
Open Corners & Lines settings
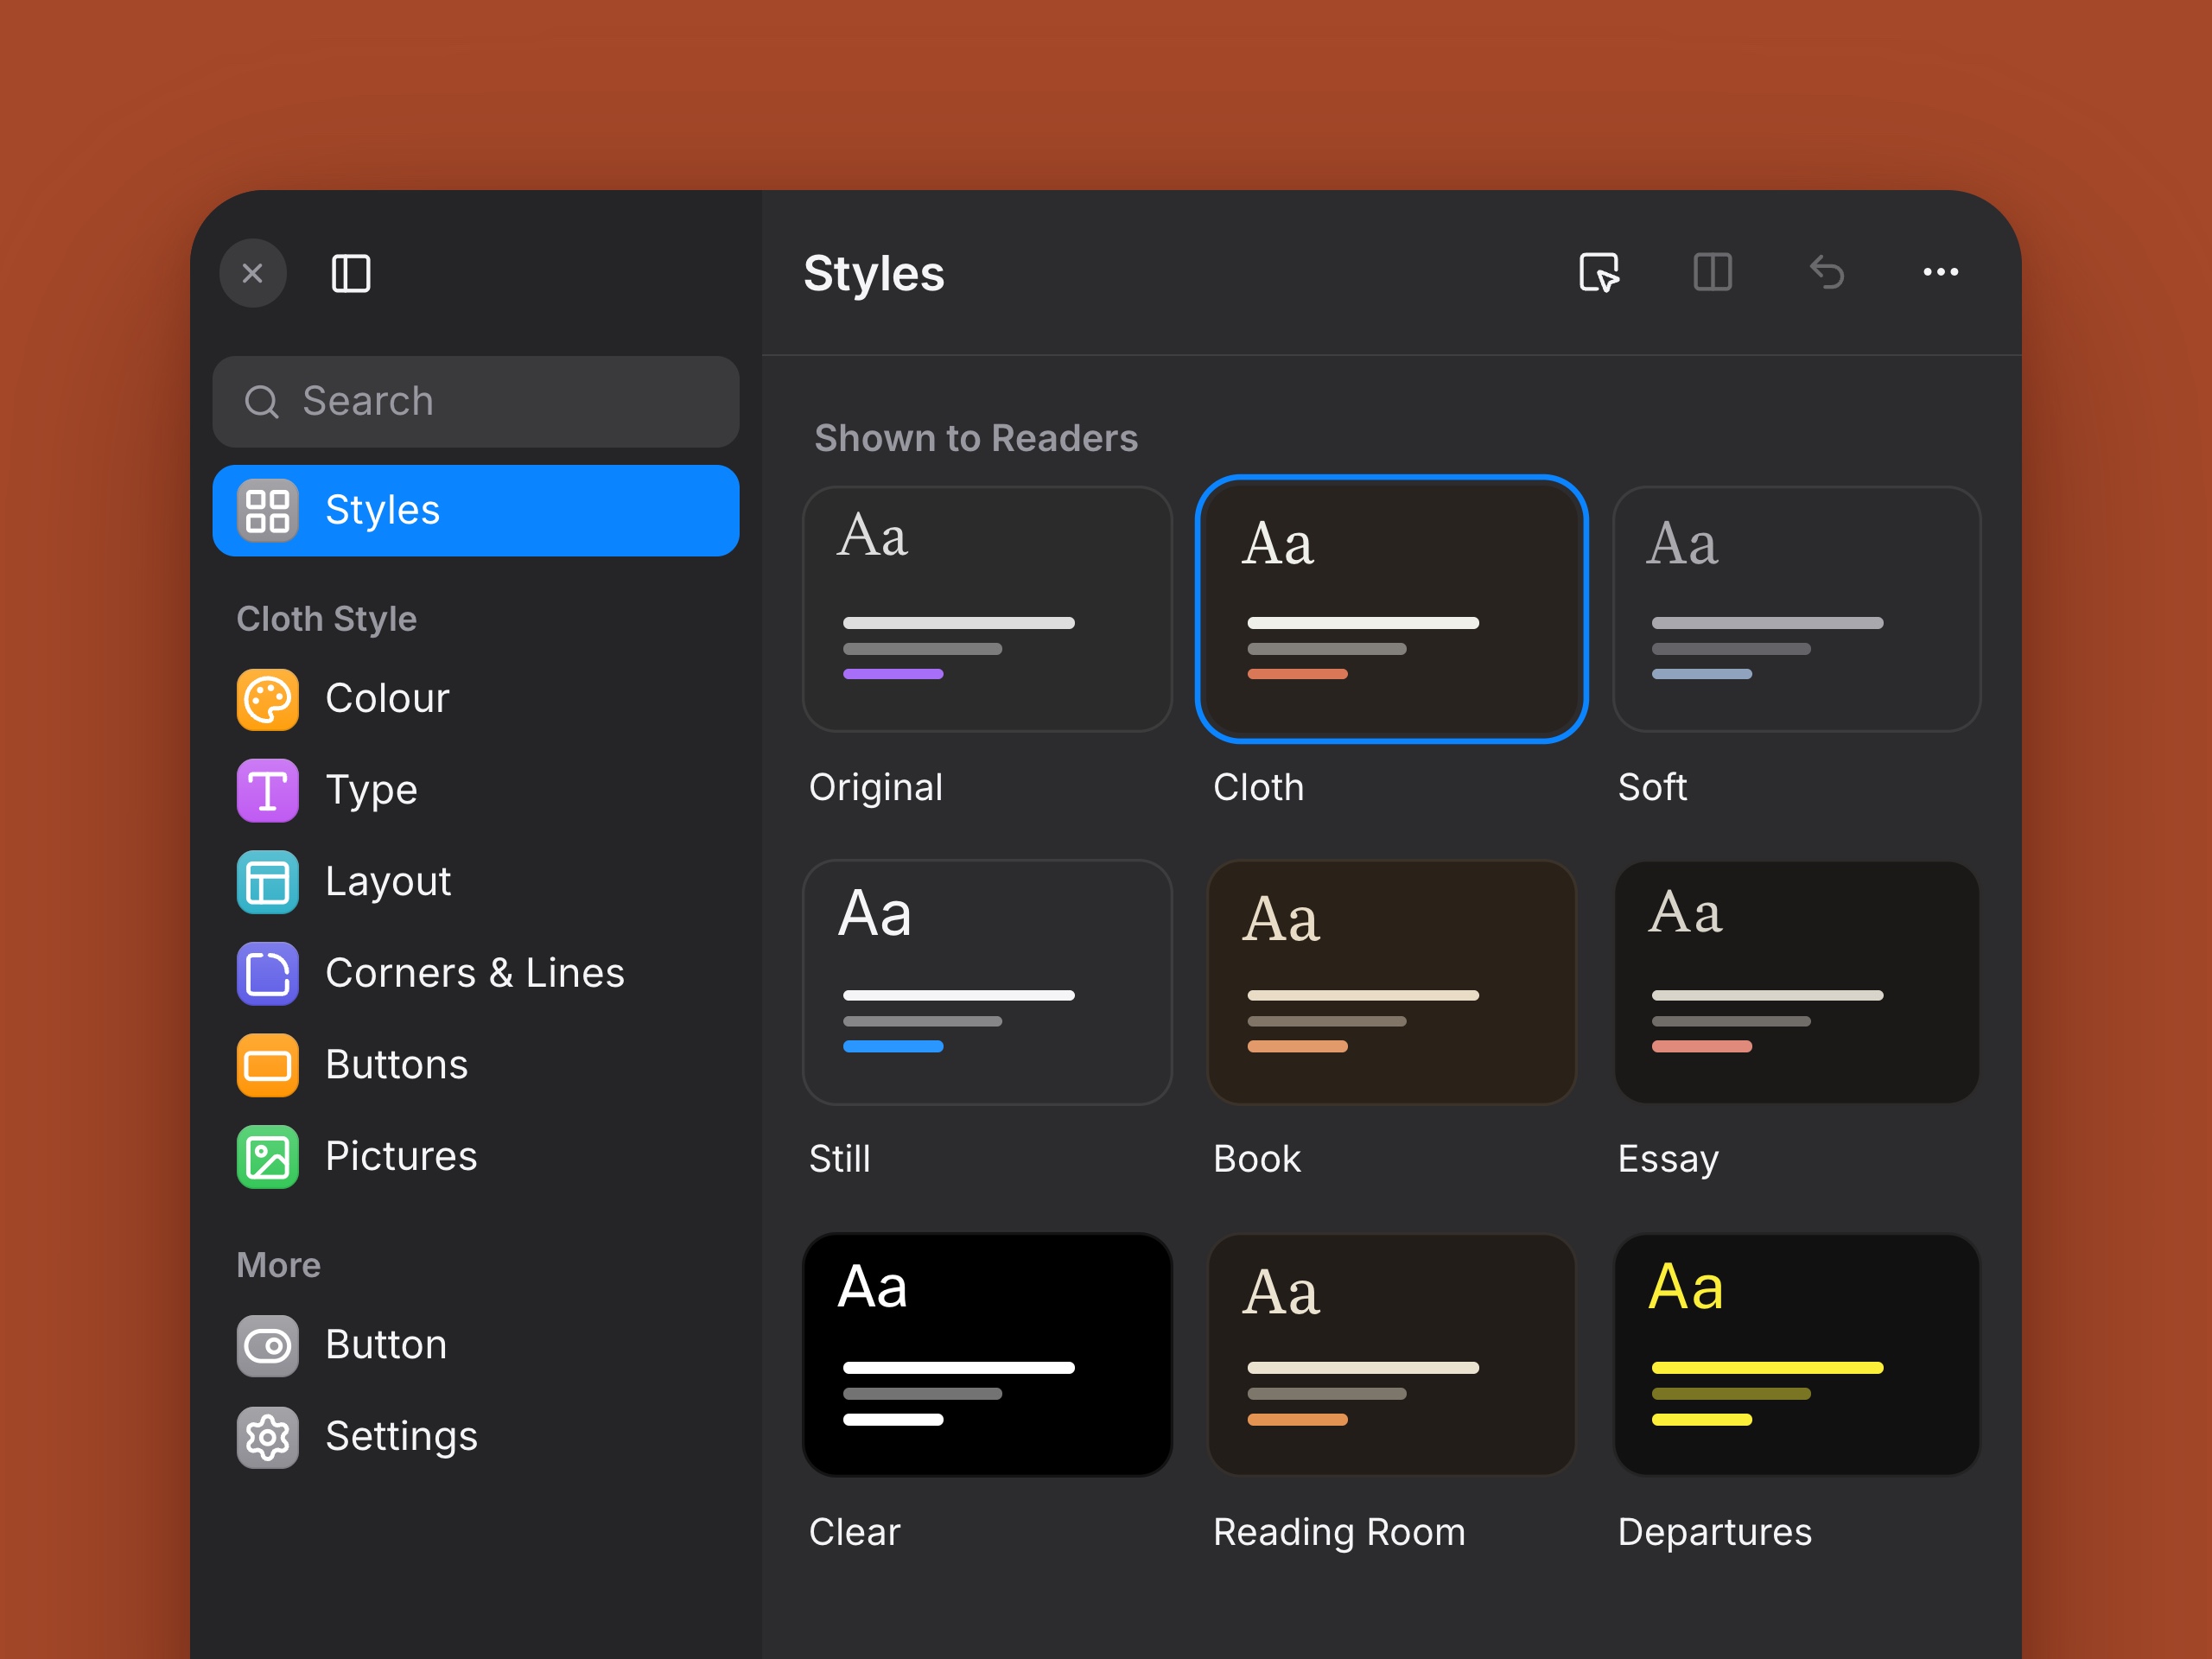(x=476, y=973)
